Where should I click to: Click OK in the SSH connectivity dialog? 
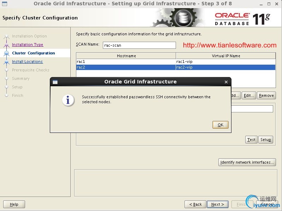coord(220,125)
